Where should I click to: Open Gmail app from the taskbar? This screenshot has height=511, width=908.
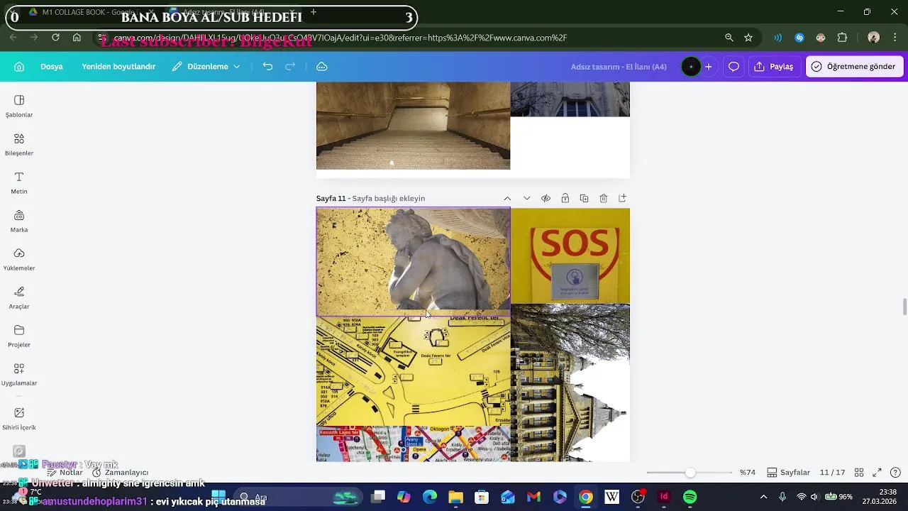[533, 497]
